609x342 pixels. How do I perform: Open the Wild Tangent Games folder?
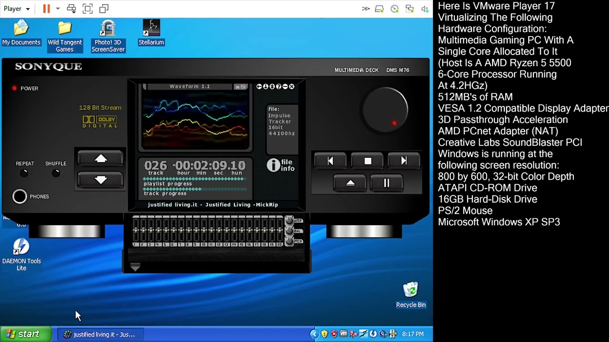pos(65,36)
